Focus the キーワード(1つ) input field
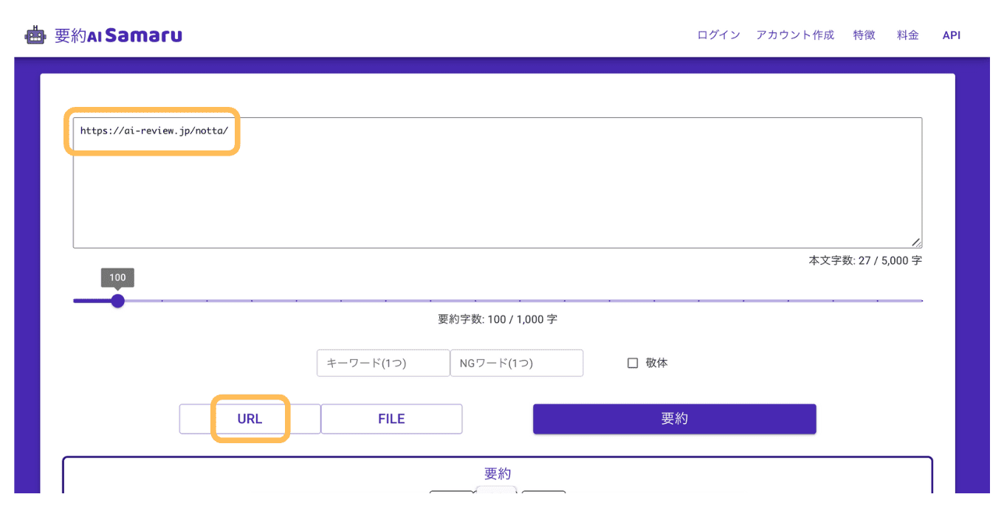Screen dimensions: 1004x525 [383, 363]
